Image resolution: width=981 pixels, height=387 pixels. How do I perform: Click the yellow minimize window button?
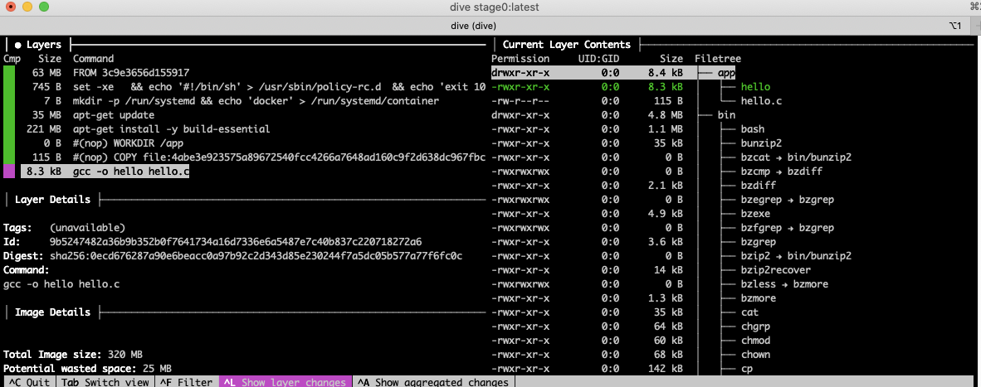[x=27, y=7]
